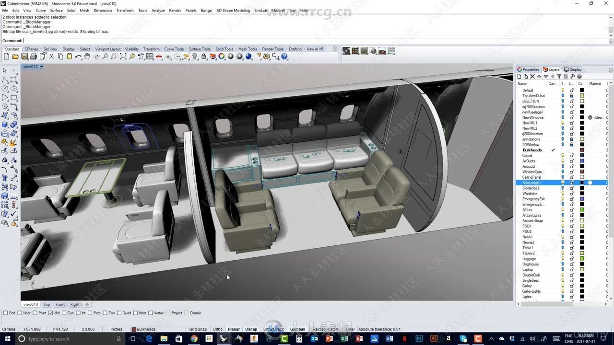Open Photoshop from the Windows taskbar
614x345 pixels.
pyautogui.click(x=419, y=339)
